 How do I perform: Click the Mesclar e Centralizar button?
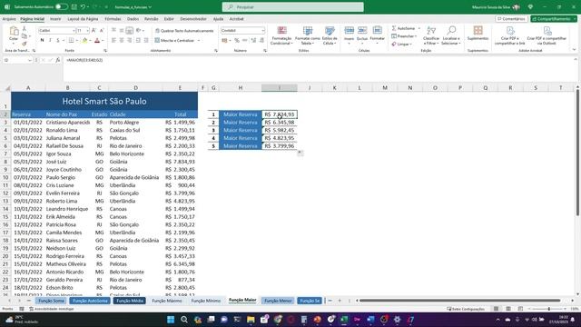pyautogui.click(x=175, y=40)
